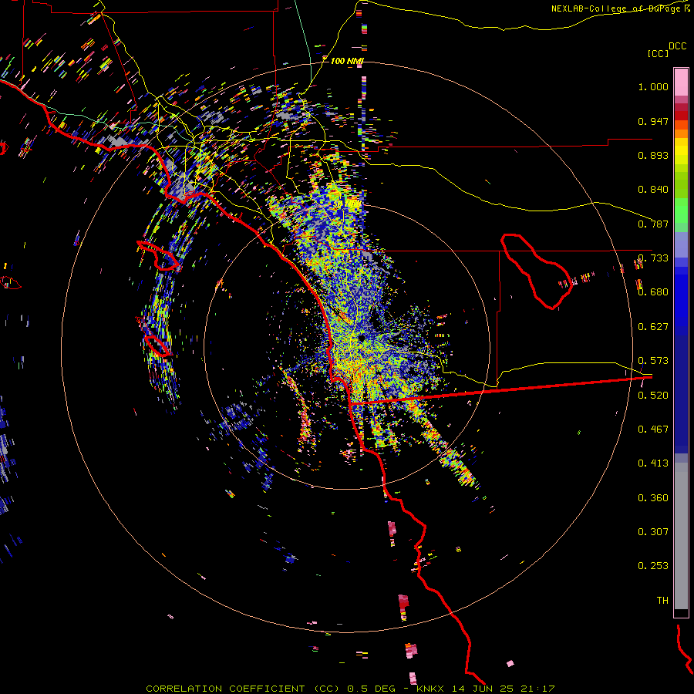
Task: Click the 0.893 legend value
Action: pos(653,155)
